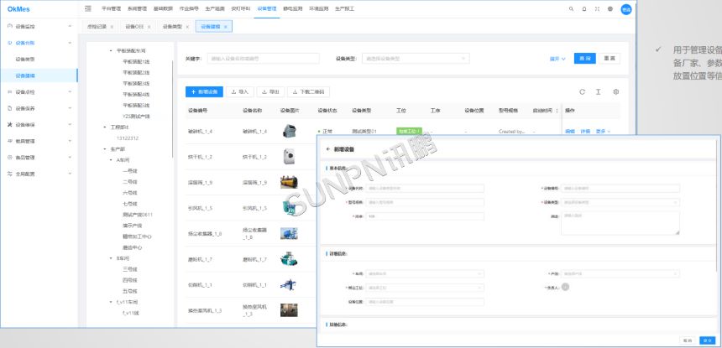The image size is (722, 348).
Task: Close the 设备OEE tab
Action: pos(149,27)
